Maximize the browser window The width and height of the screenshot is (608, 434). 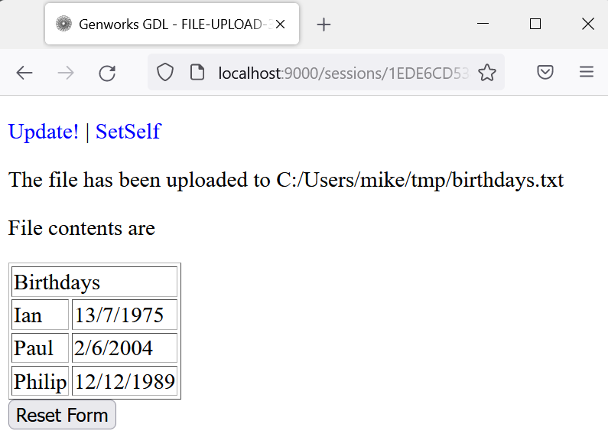pos(535,24)
